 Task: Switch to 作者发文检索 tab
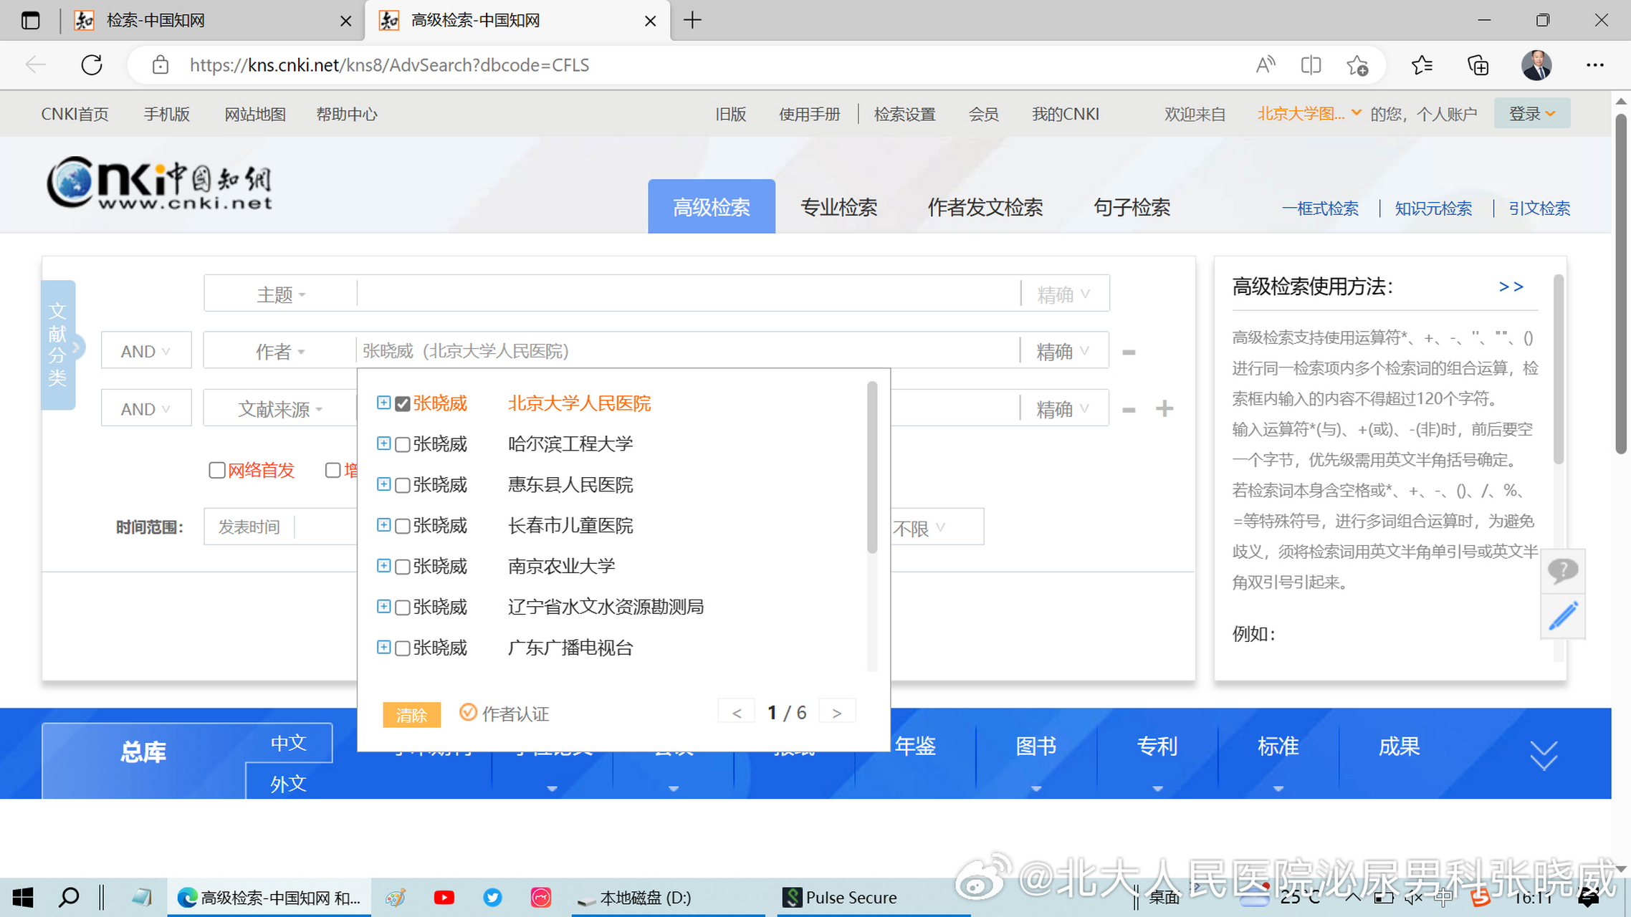tap(985, 208)
